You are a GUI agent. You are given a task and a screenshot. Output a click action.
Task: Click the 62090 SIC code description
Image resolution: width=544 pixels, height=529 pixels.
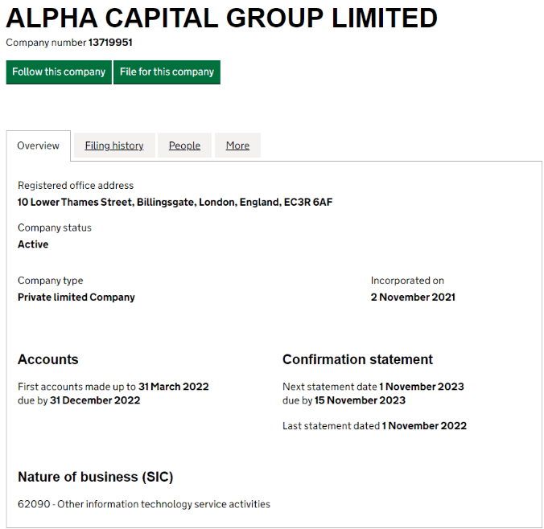[144, 504]
